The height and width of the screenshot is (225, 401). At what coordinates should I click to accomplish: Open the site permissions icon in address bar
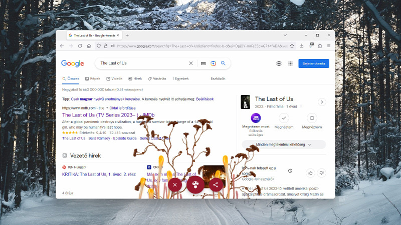coord(113,46)
